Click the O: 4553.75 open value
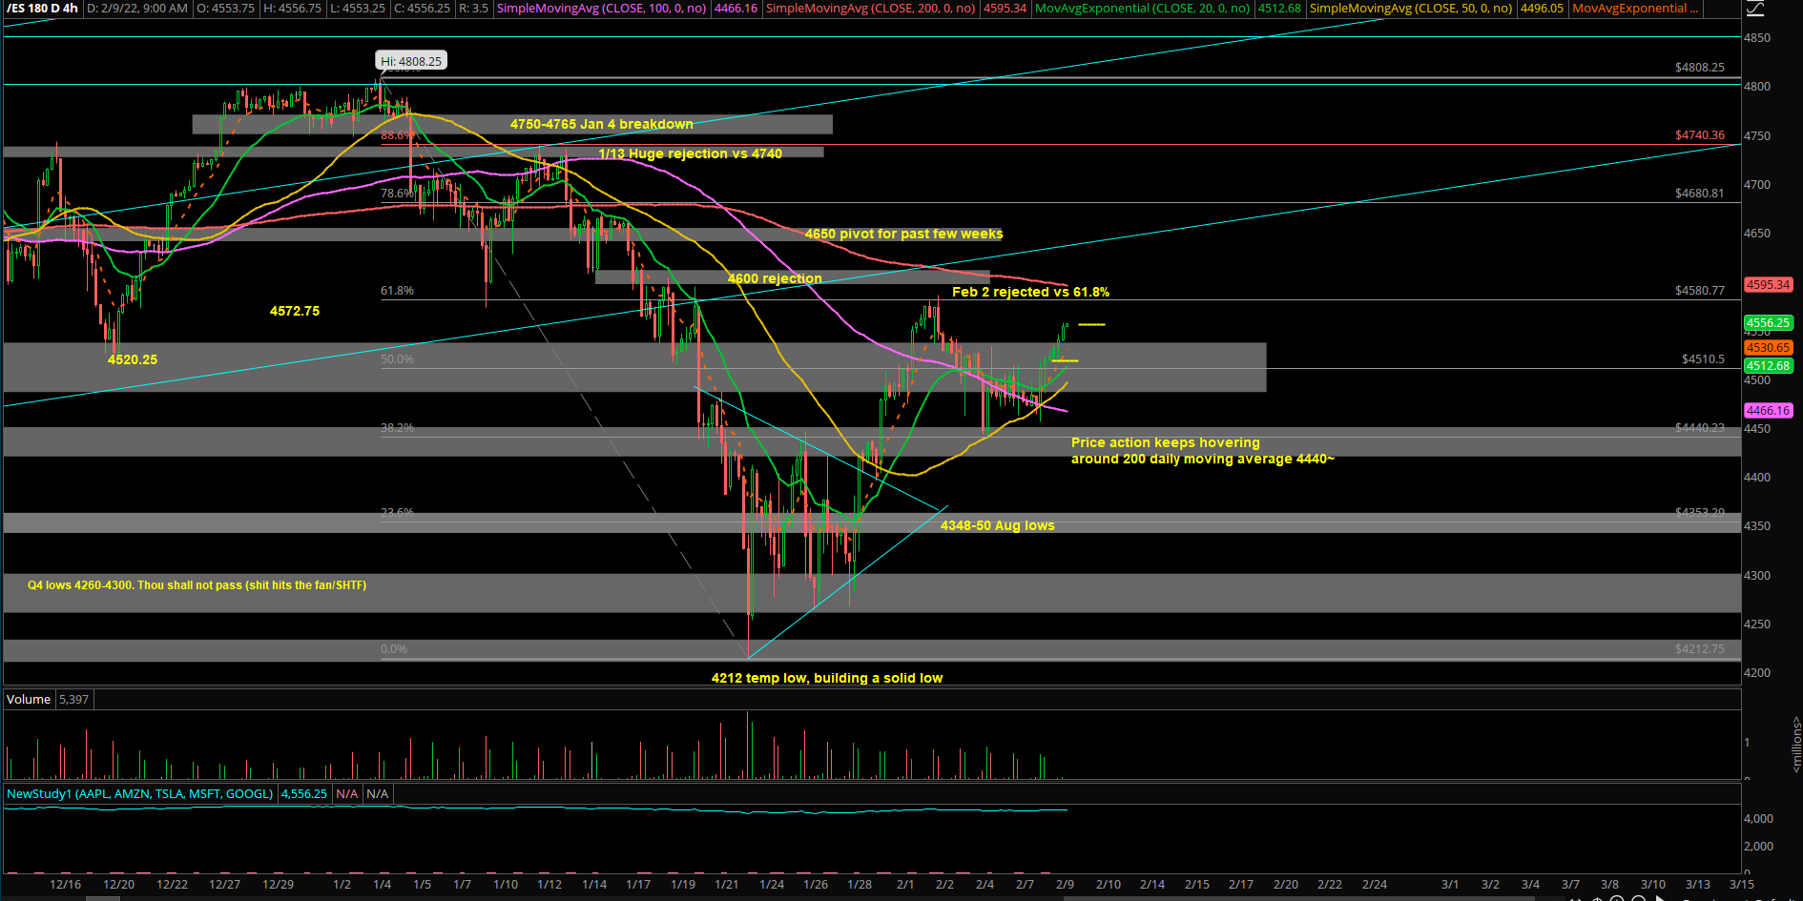Image resolution: width=1803 pixels, height=901 pixels. pos(225,9)
